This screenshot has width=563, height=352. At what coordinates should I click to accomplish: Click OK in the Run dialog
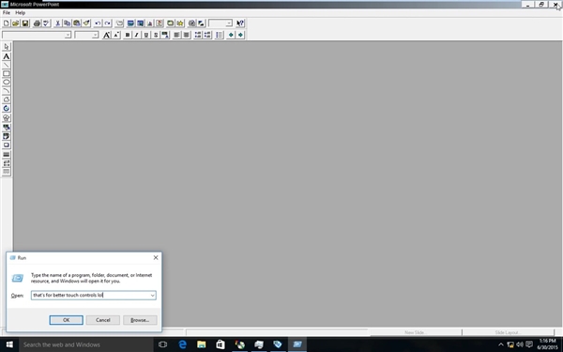pos(66,320)
